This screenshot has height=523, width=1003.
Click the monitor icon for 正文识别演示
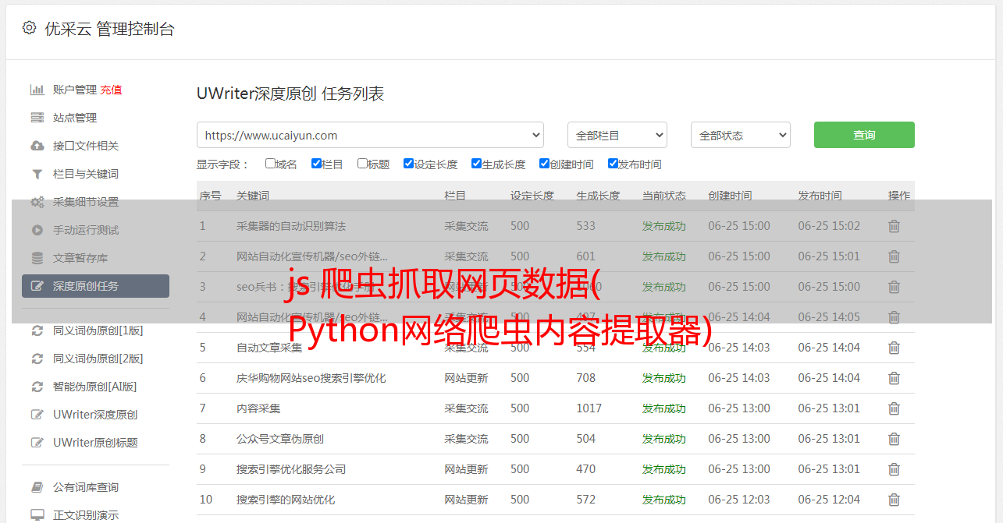pos(37,515)
